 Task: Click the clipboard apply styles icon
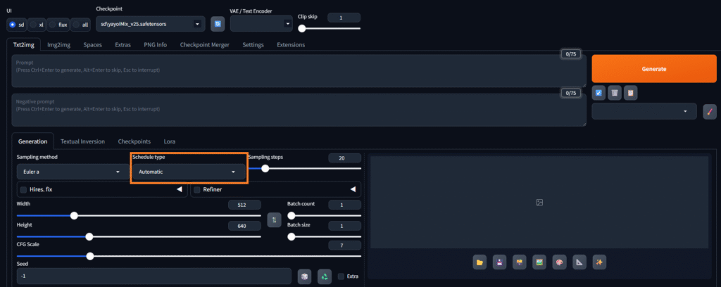coord(630,93)
